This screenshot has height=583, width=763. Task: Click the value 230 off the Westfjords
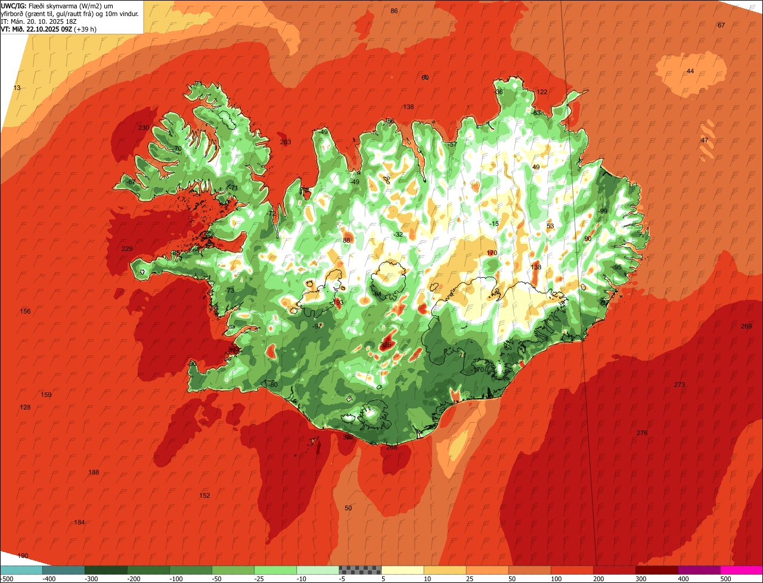(x=144, y=128)
